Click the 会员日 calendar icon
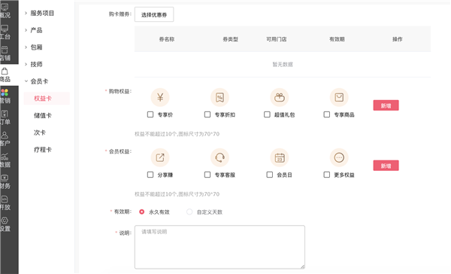 pyautogui.click(x=280, y=157)
